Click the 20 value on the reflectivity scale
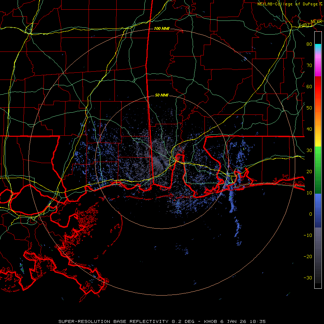The width and height of the screenshot is (324, 324). [309, 171]
